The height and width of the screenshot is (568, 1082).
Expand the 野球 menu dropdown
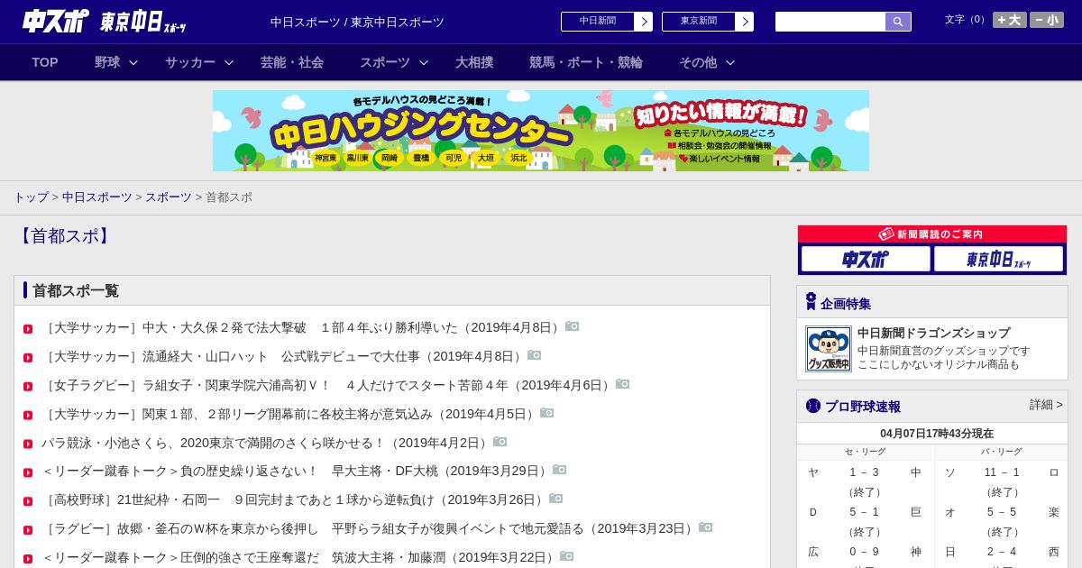(133, 62)
